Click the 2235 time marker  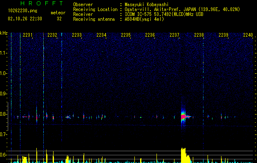click(x=126, y=35)
